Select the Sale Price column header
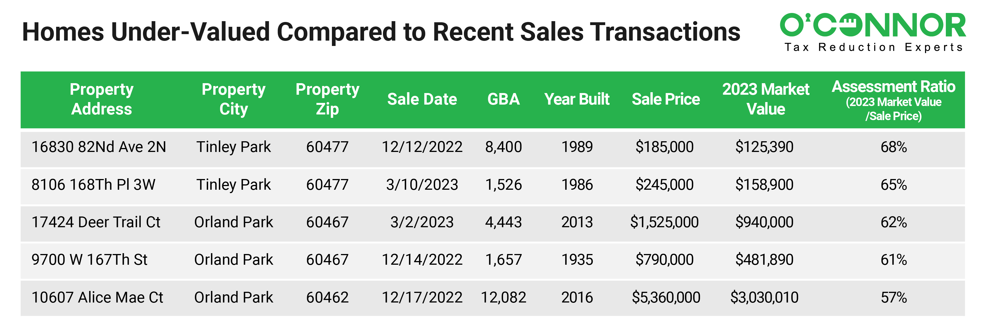The width and height of the screenshot is (987, 329). (666, 99)
